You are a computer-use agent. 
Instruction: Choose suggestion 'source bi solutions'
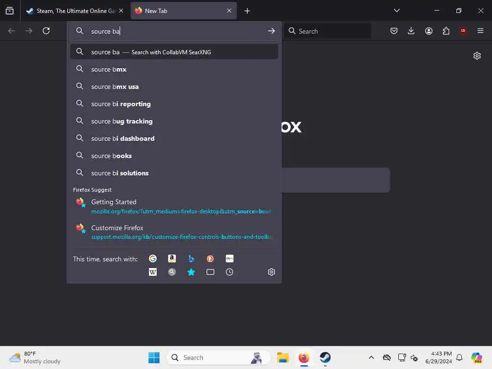pyautogui.click(x=174, y=172)
